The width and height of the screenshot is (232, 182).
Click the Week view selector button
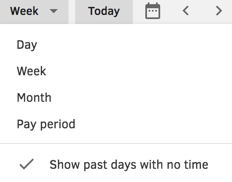pyautogui.click(x=34, y=11)
